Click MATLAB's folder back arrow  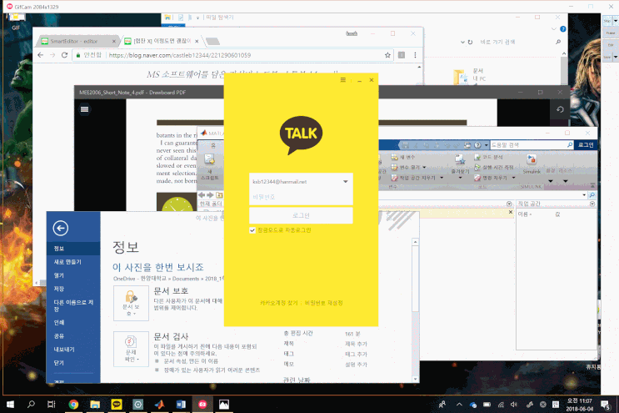click(x=202, y=195)
